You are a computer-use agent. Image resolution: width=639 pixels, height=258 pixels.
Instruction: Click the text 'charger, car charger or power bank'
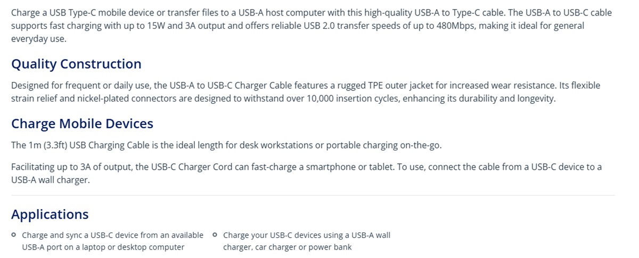(x=288, y=247)
